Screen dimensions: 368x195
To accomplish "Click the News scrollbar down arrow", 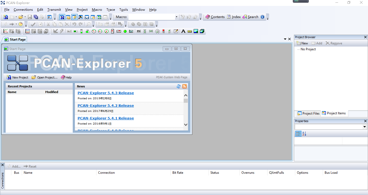I will 186,125.
